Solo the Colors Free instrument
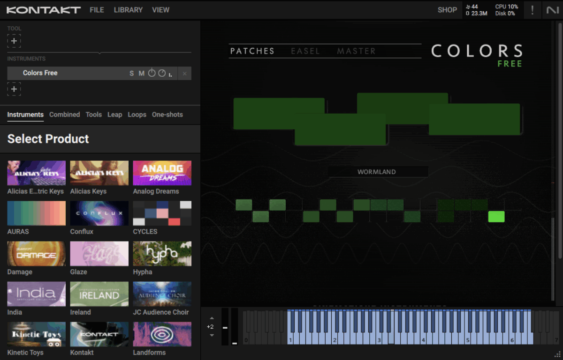563x360 pixels. 132,73
